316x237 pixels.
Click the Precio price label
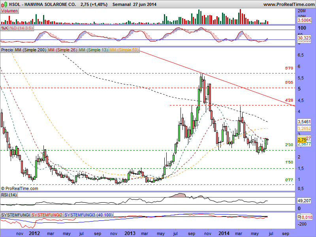coord(7,50)
